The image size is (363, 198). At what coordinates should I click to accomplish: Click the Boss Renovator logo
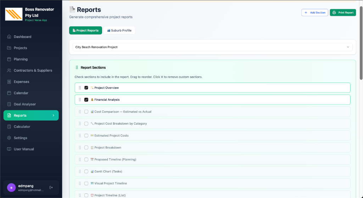click(x=14, y=14)
